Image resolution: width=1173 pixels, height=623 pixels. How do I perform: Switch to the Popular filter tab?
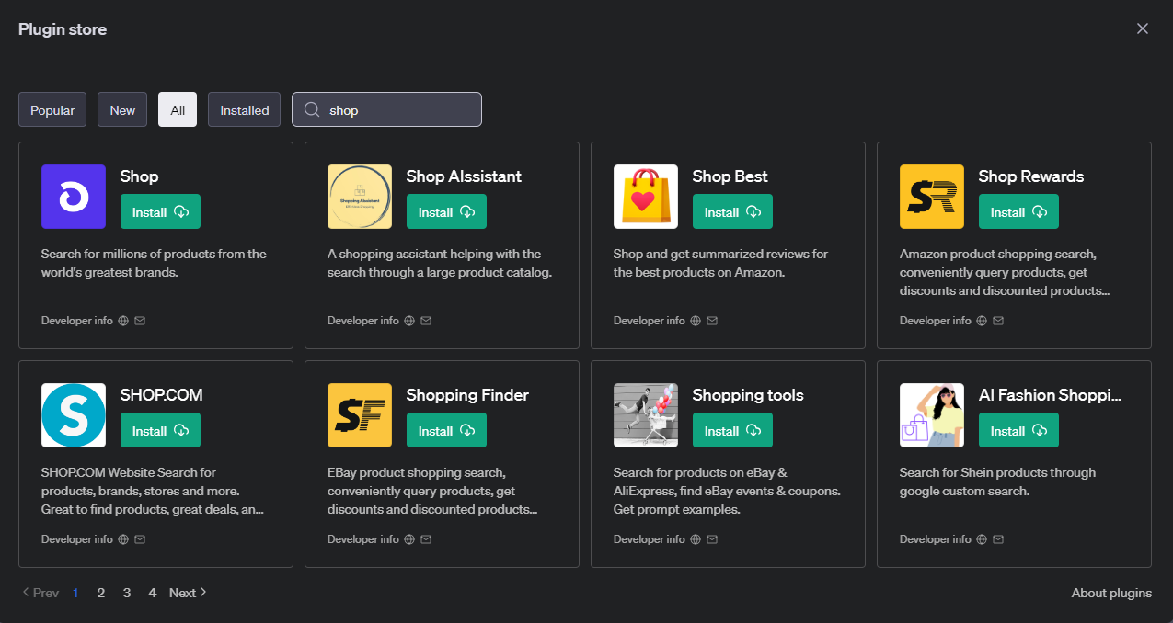click(x=52, y=110)
